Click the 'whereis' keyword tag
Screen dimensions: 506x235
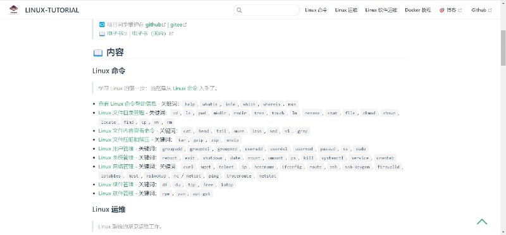tap(272, 104)
